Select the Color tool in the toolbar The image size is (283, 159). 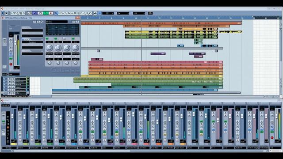click(90, 13)
